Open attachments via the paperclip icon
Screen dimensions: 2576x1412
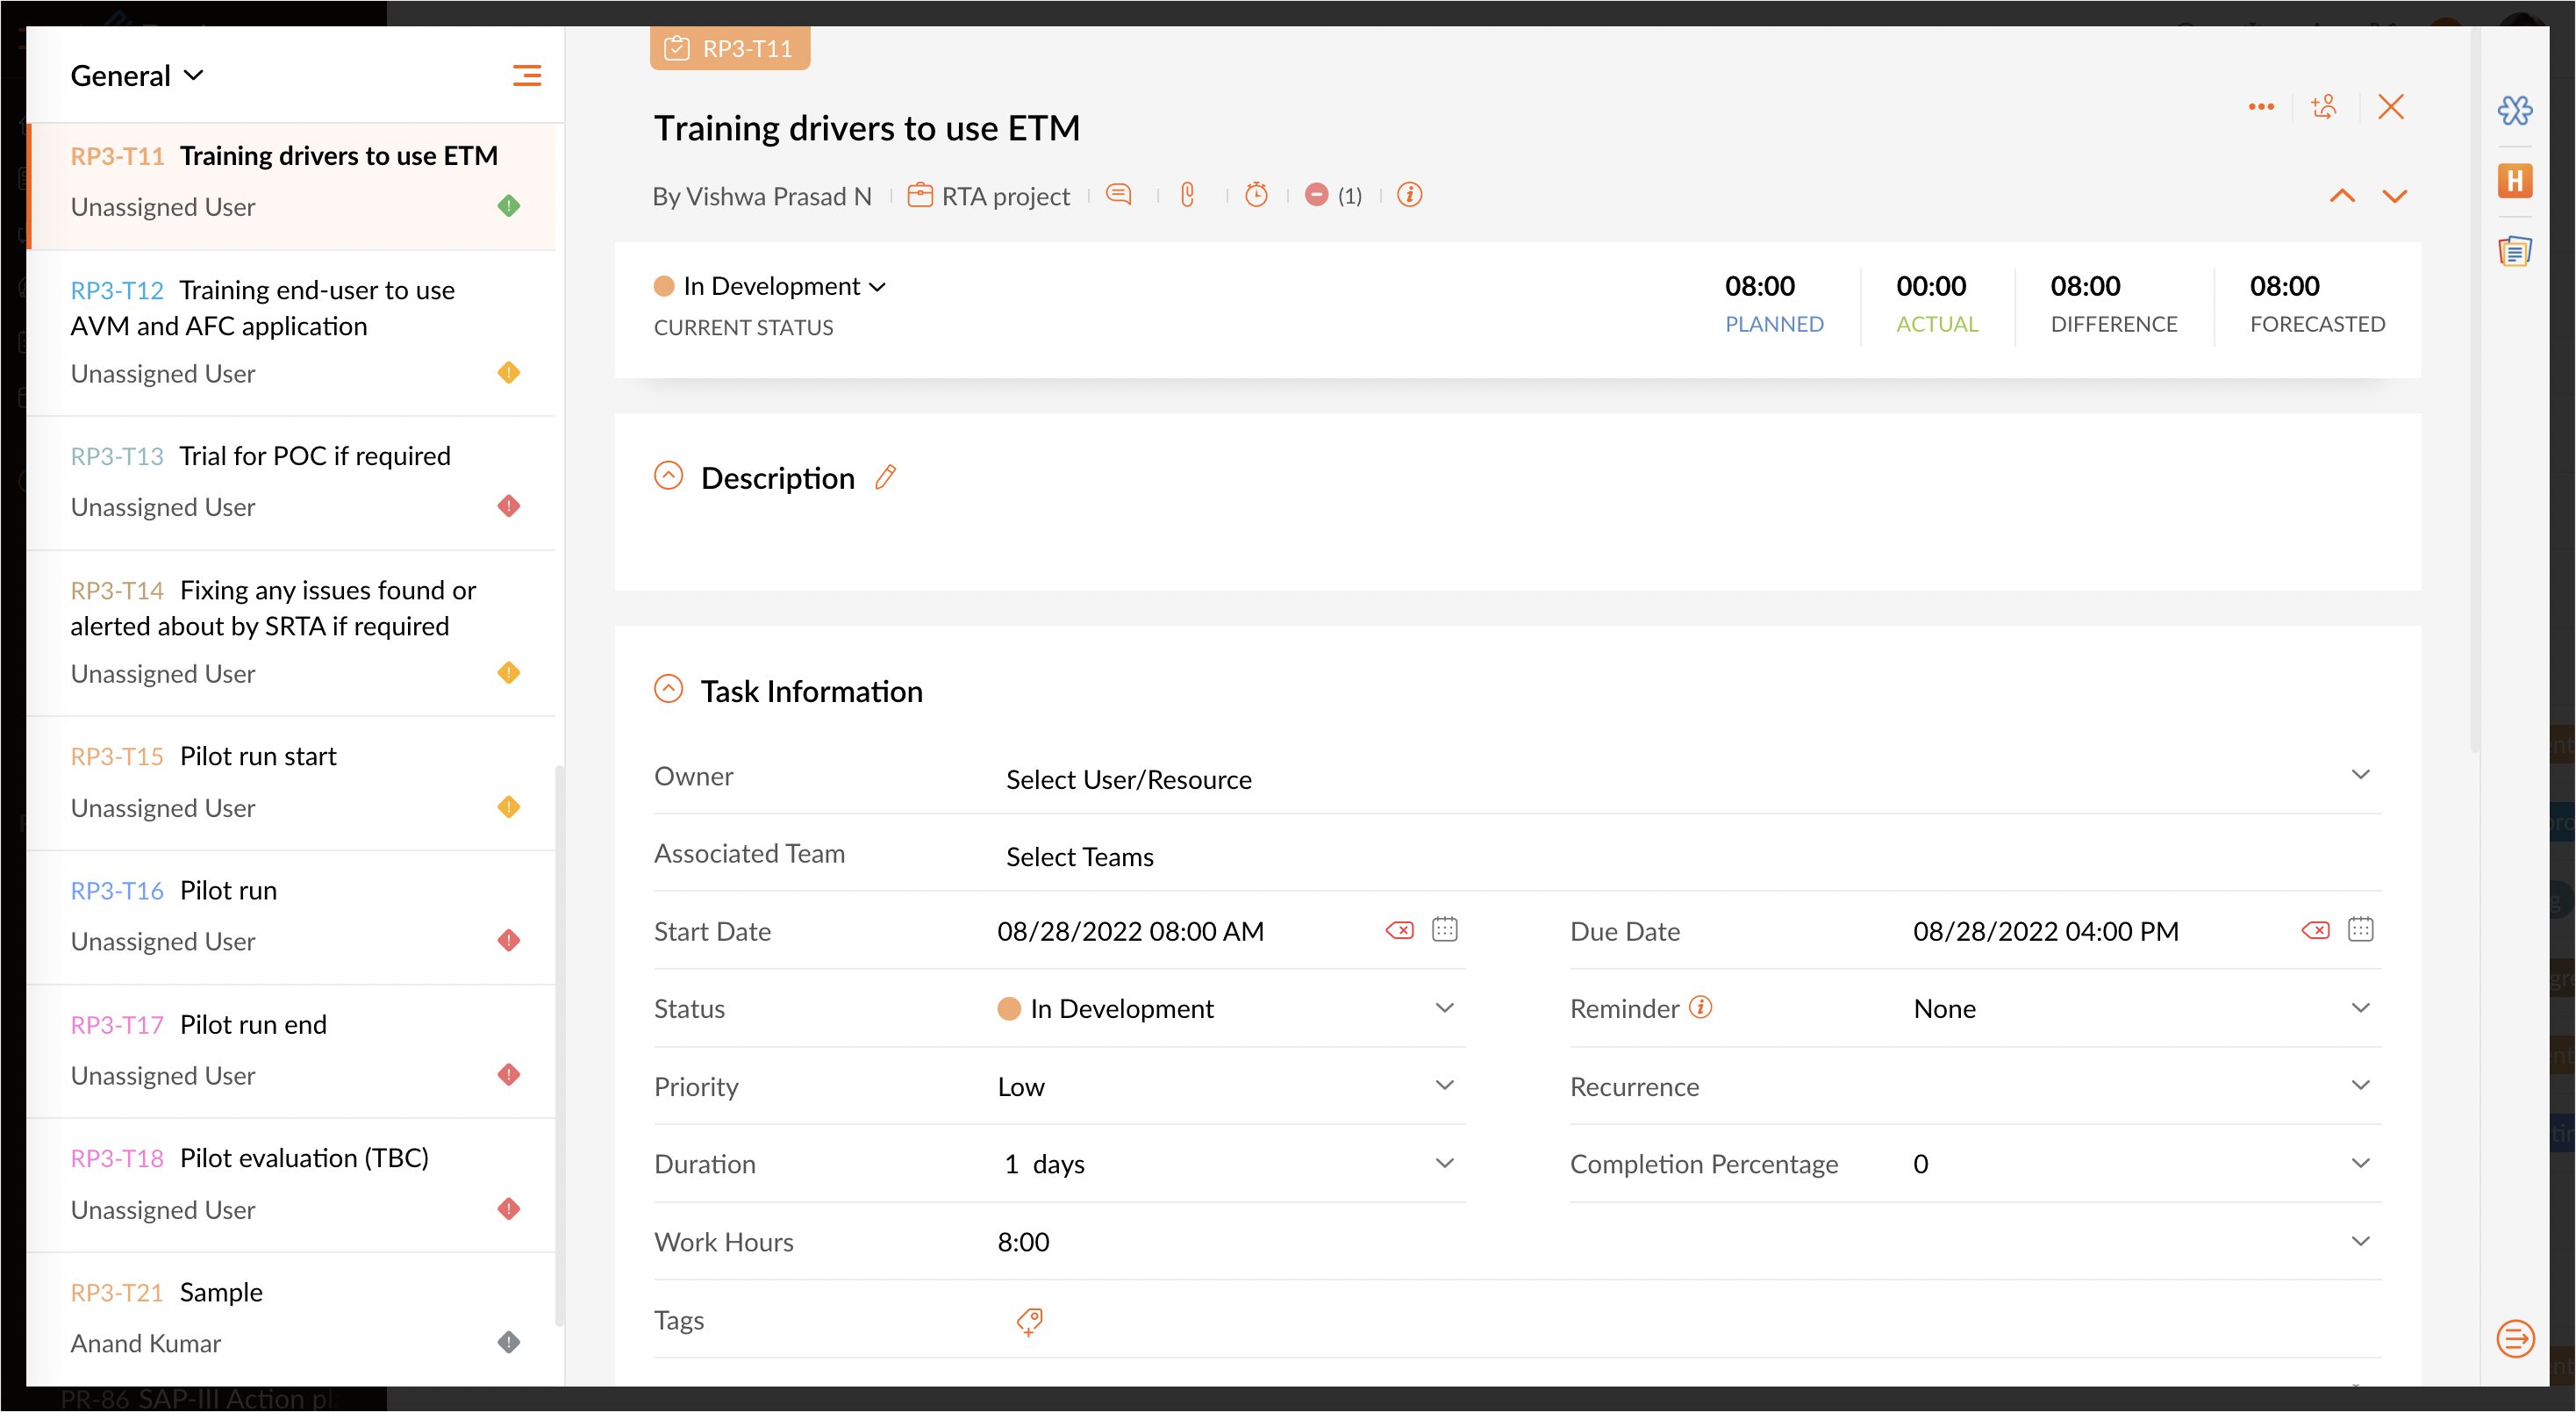pos(1188,195)
